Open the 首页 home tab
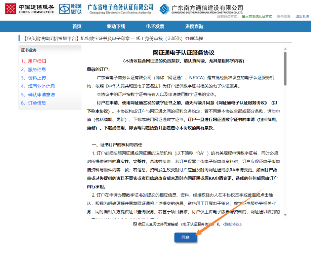This screenshot has width=311, height=253. tap(77, 27)
